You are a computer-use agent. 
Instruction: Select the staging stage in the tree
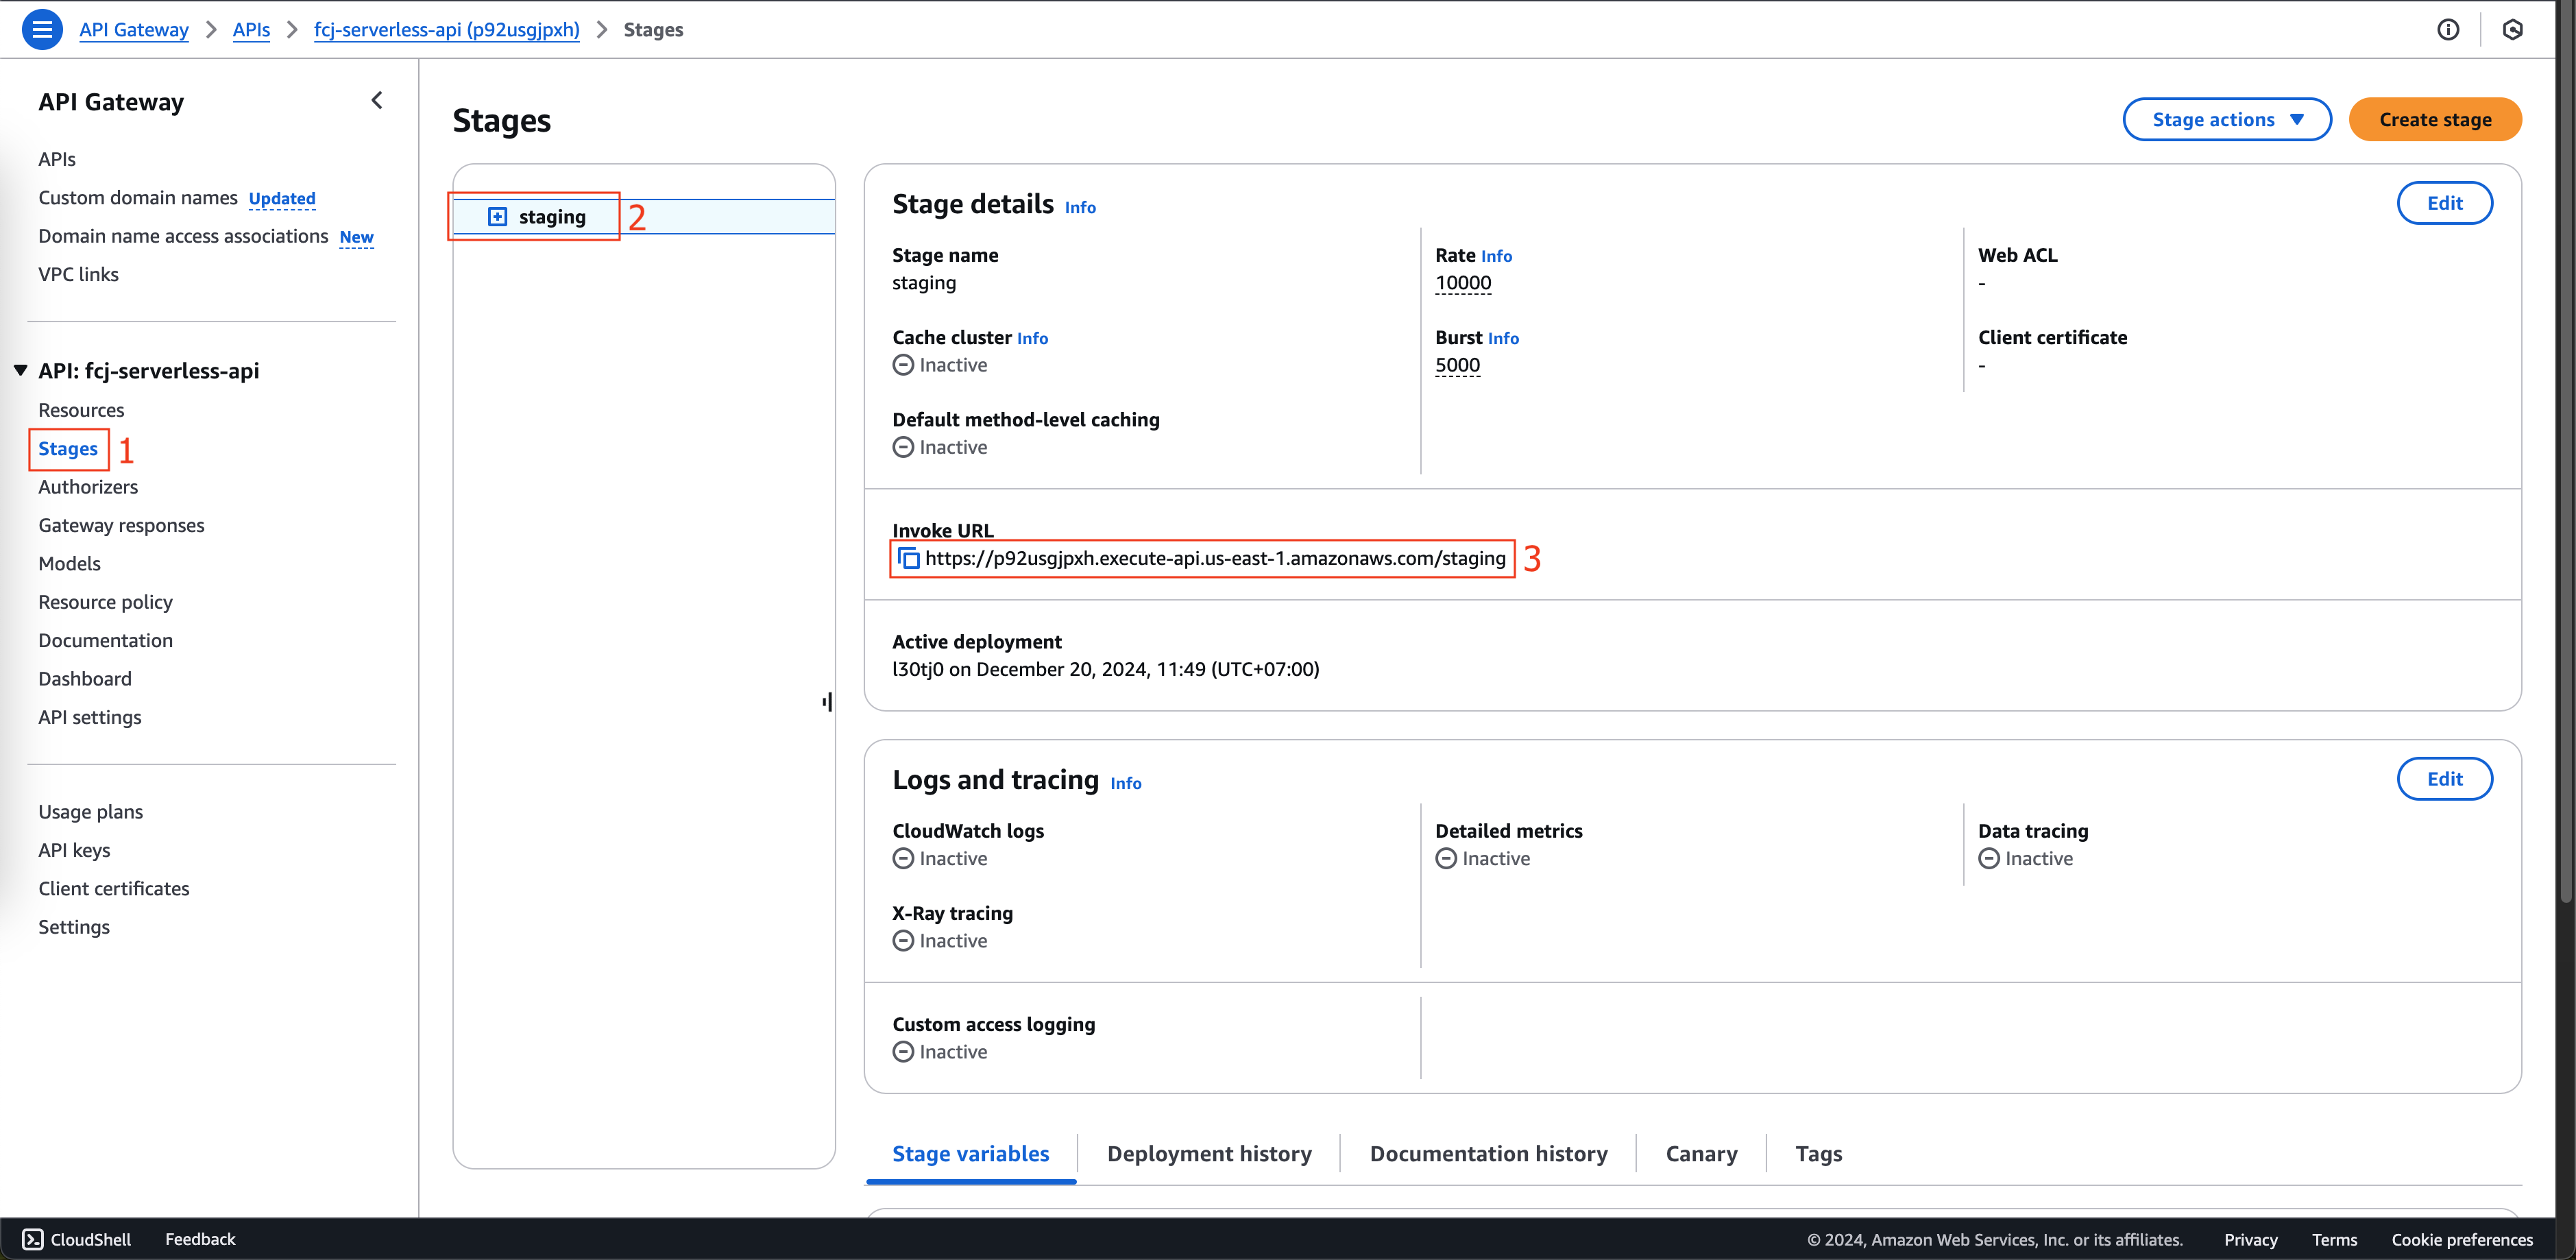pyautogui.click(x=644, y=217)
